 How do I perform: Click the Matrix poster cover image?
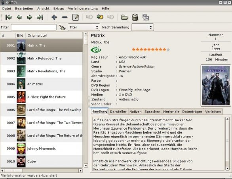point(216,85)
